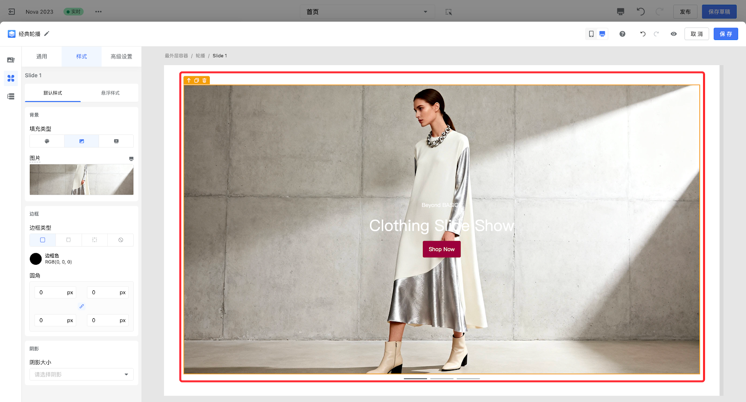
Task: Open the layers list icon in left sidebar
Action: (11, 96)
